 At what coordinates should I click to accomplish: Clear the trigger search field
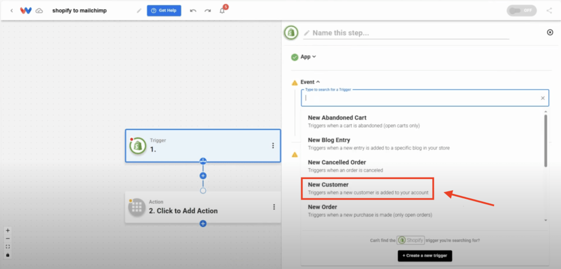coord(543,98)
